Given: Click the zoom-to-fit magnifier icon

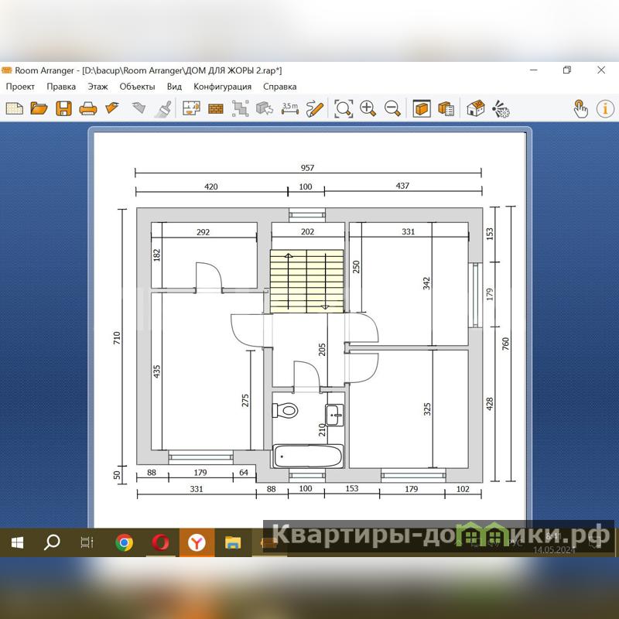Looking at the screenshot, I should 343,108.
